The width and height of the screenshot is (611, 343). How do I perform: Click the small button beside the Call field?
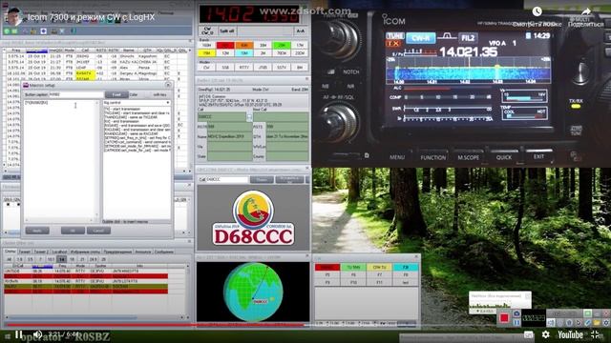pyautogui.click(x=249, y=116)
